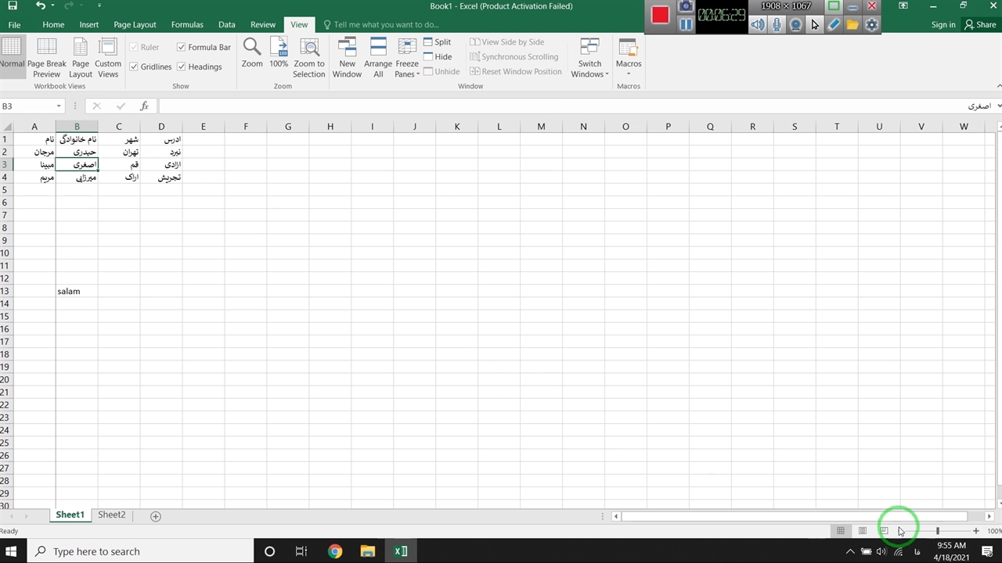Expand the Name Box dropdown arrow

pyautogui.click(x=59, y=106)
